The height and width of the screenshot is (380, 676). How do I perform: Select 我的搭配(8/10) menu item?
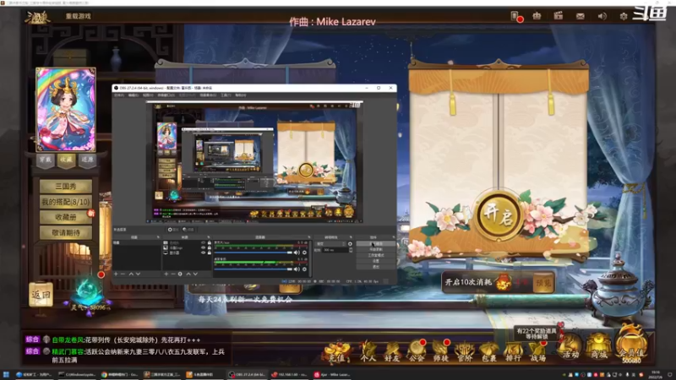[x=66, y=202]
